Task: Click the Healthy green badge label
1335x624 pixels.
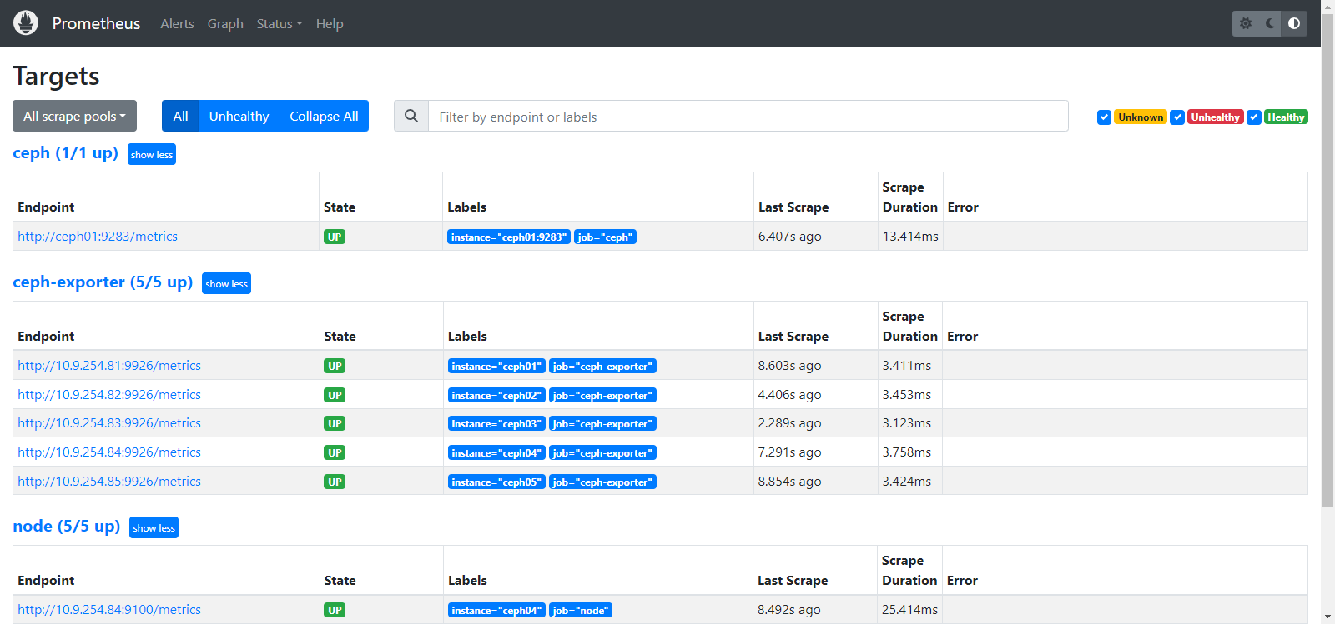Action: tap(1286, 117)
